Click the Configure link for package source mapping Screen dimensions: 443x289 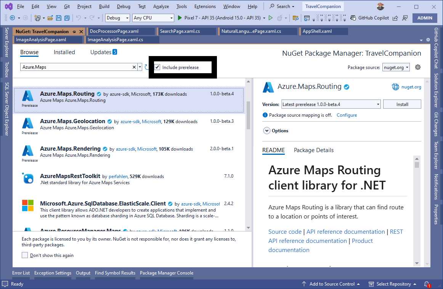point(347,115)
